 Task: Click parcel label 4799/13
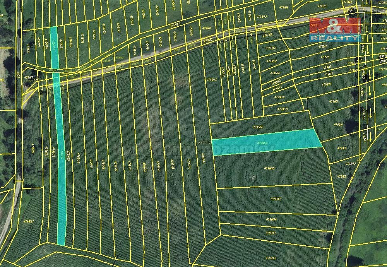click(212, 80)
